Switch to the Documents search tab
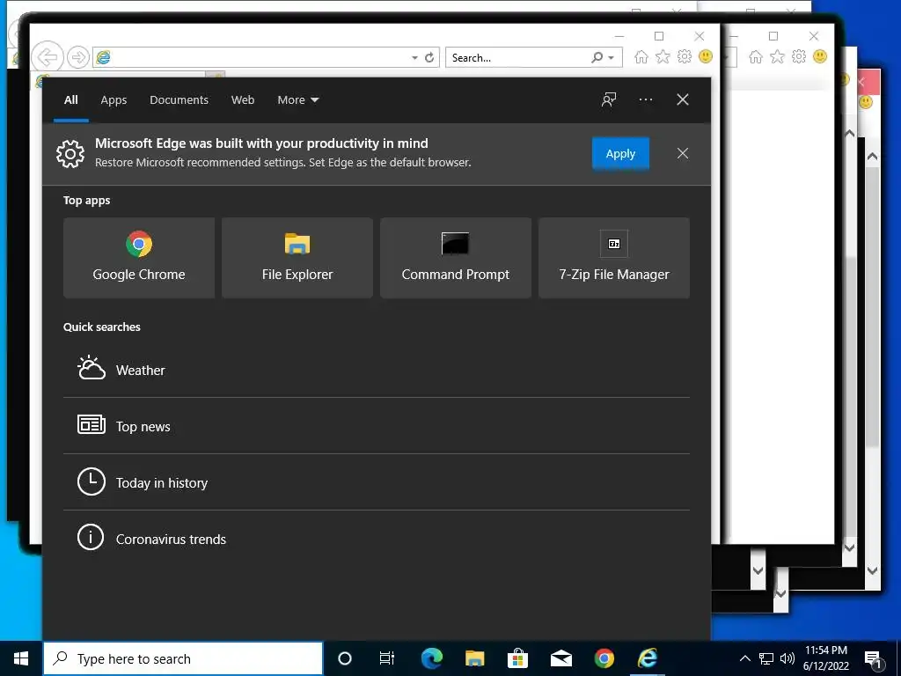This screenshot has height=676, width=901. point(179,100)
